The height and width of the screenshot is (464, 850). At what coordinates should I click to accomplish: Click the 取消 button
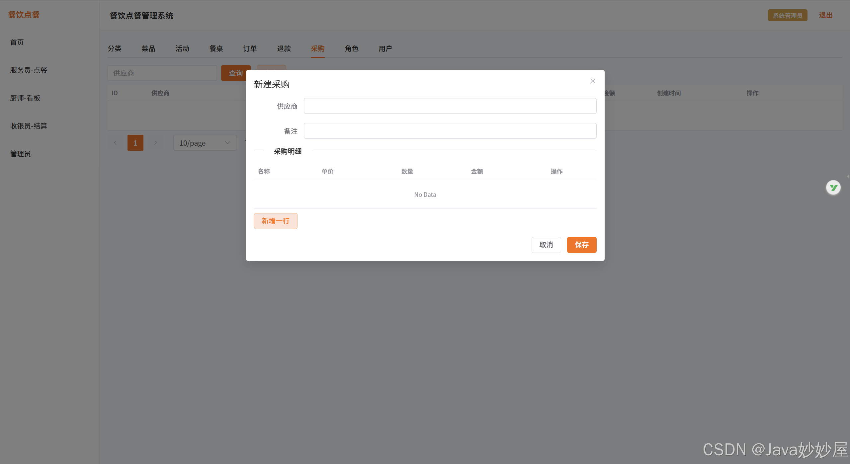tap(546, 245)
